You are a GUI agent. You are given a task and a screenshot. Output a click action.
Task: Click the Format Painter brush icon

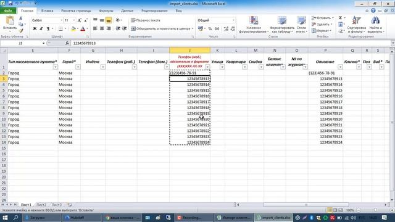coord(21,30)
